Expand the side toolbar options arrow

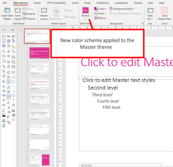point(4,30)
